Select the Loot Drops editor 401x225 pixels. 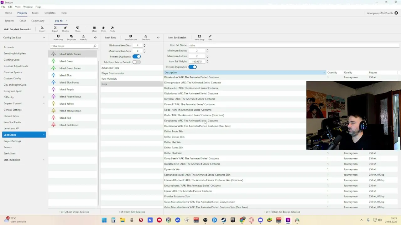click(x=24, y=135)
